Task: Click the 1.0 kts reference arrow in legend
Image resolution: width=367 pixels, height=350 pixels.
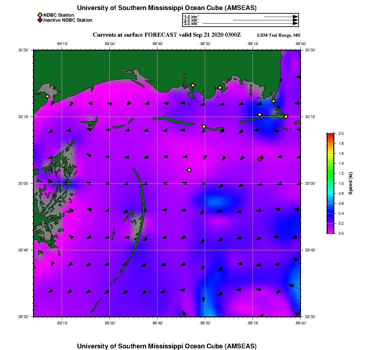Action: tap(281, 16)
